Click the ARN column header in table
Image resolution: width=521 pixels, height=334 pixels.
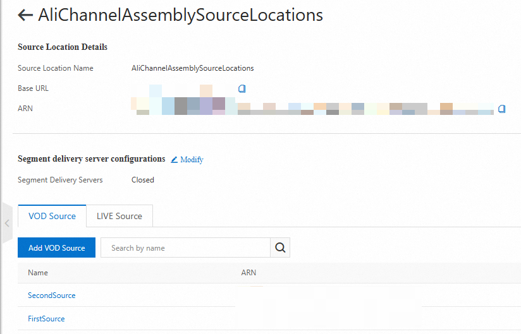coord(248,273)
